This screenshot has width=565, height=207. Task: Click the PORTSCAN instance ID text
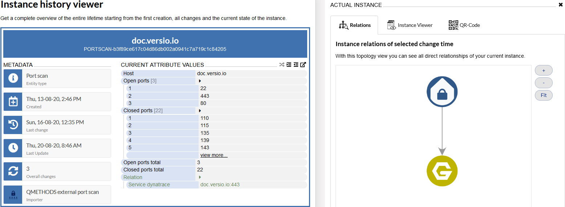[155, 49]
